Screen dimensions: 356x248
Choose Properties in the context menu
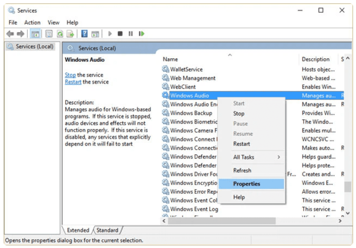[x=246, y=184]
